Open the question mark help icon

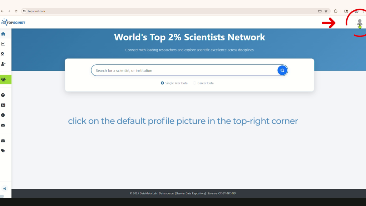tap(3, 95)
